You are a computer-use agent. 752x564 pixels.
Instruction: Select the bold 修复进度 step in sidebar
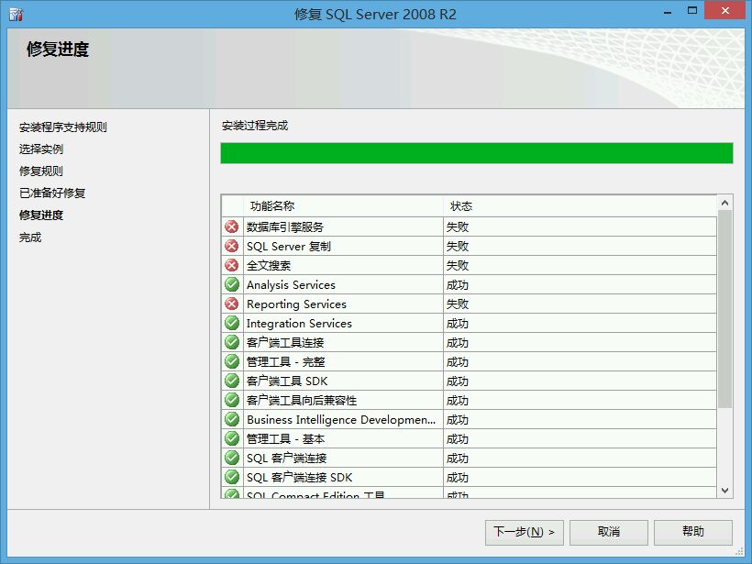pyautogui.click(x=41, y=216)
